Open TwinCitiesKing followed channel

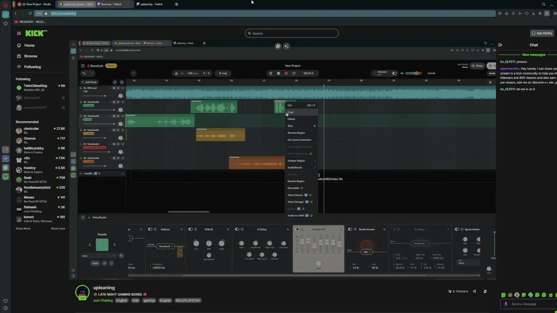pos(40,87)
